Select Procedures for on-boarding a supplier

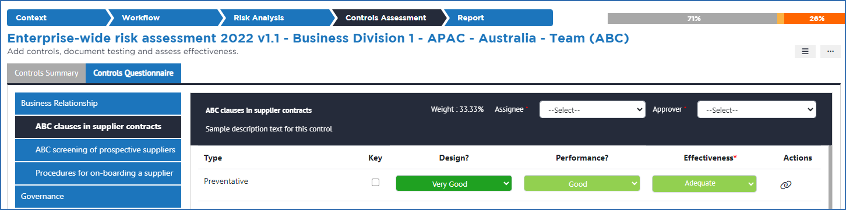pyautogui.click(x=98, y=173)
